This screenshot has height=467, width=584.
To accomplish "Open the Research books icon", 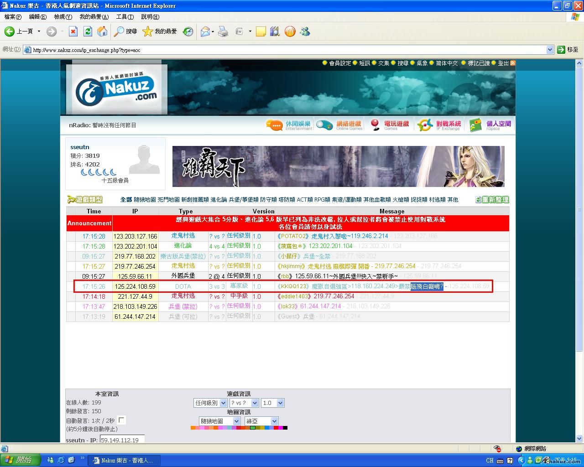I will pos(275,31).
